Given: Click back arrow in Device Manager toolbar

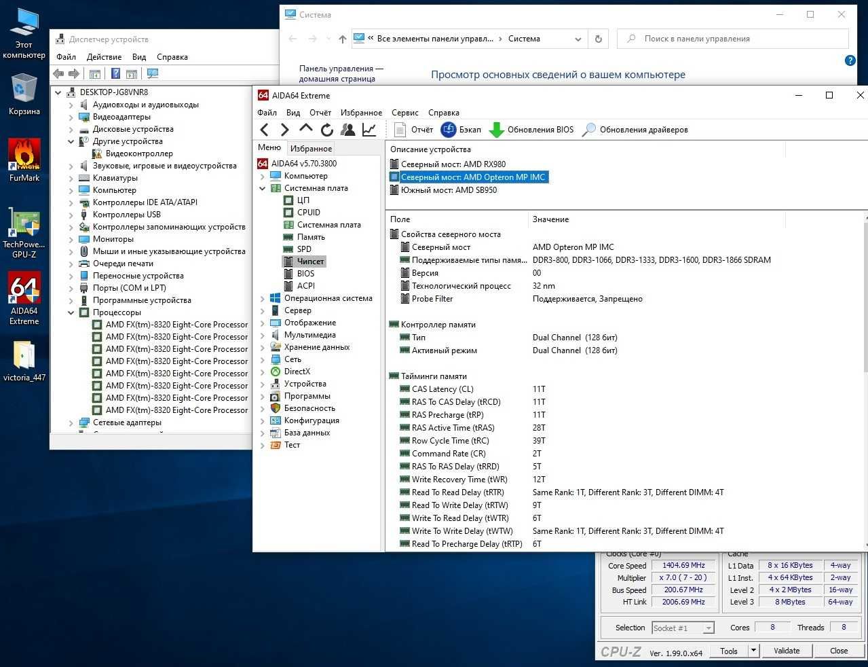Looking at the screenshot, I should [58, 73].
